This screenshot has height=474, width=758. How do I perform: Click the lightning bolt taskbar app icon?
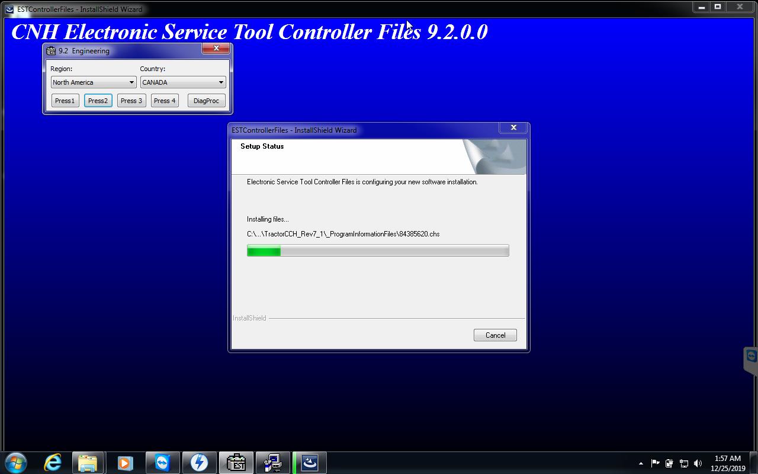[199, 462]
